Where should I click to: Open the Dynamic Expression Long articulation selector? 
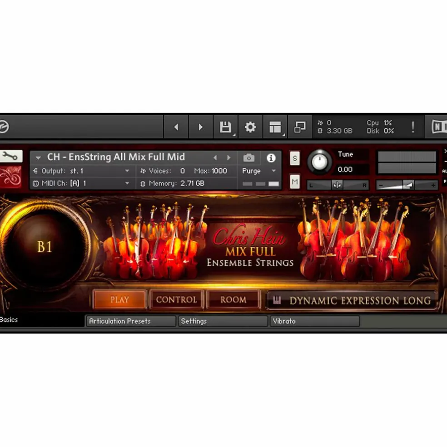[x=351, y=300]
